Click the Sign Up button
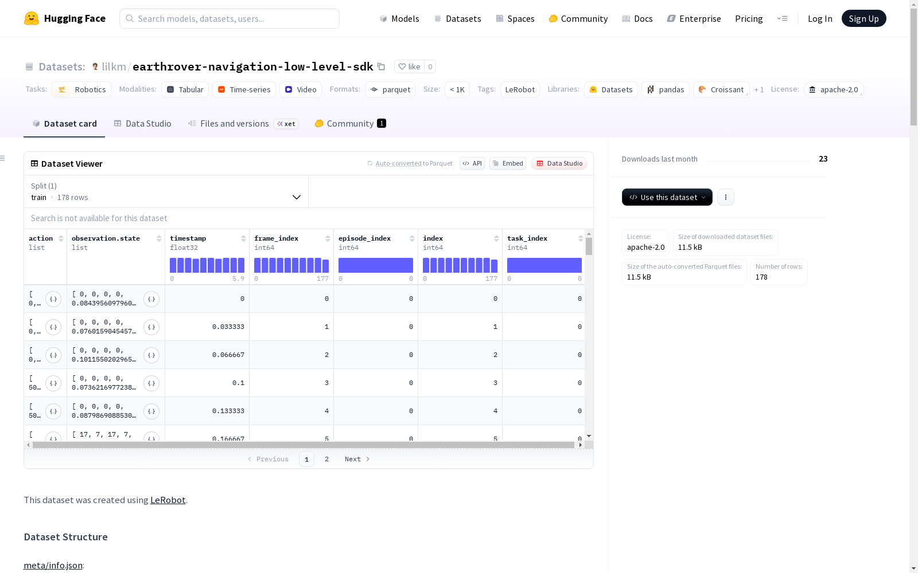This screenshot has height=573, width=918. click(x=864, y=18)
